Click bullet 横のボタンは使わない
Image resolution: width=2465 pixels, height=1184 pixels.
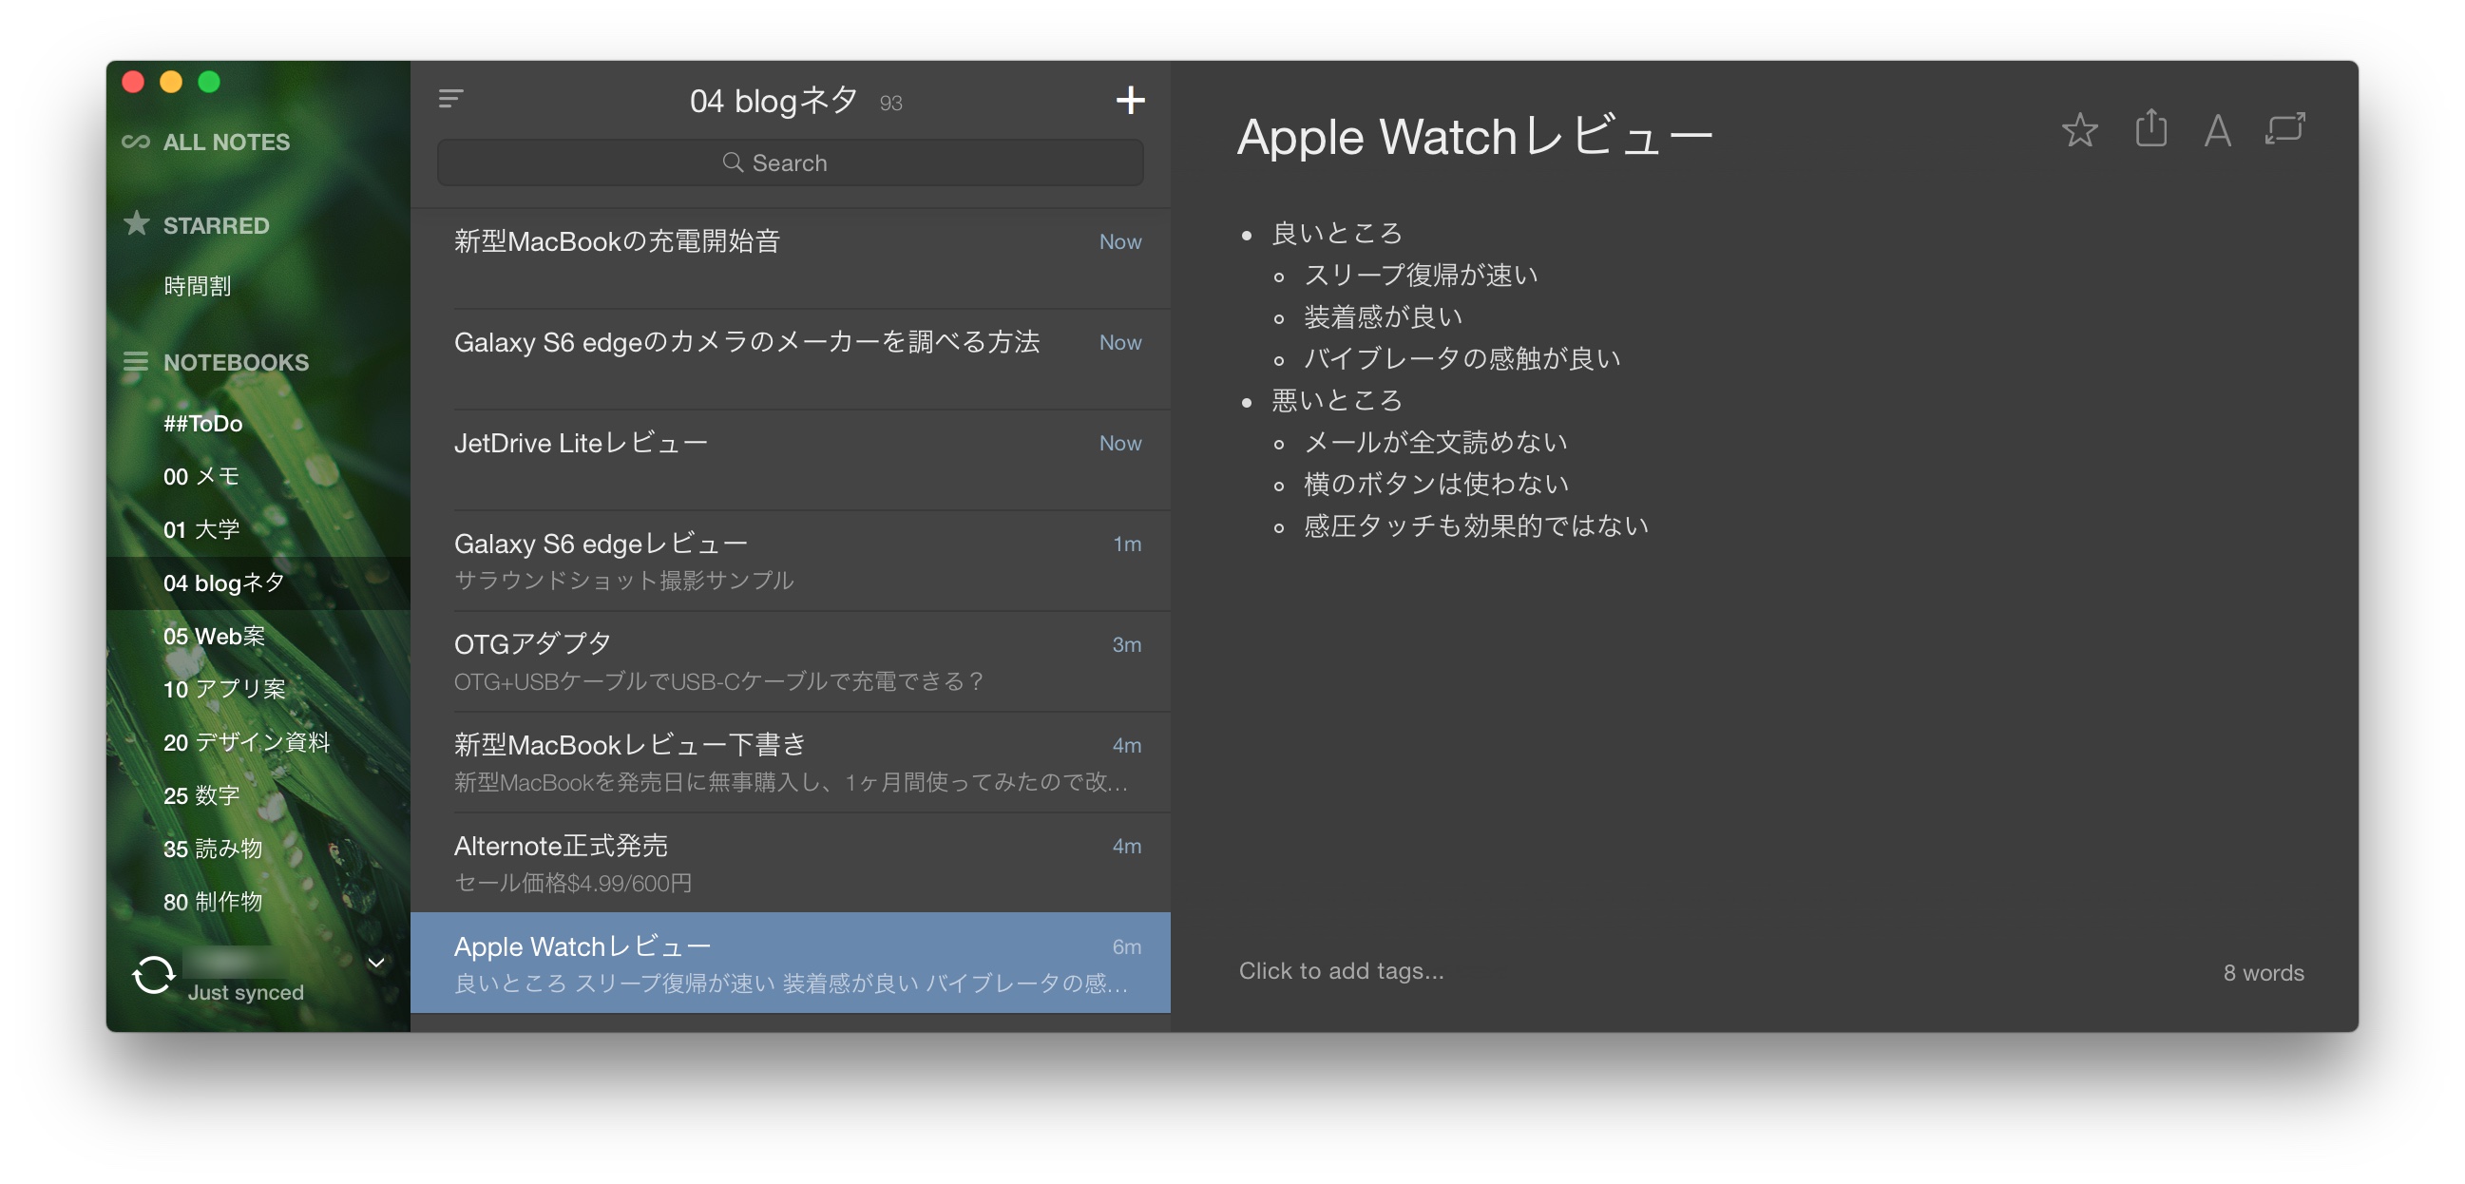1436,484
